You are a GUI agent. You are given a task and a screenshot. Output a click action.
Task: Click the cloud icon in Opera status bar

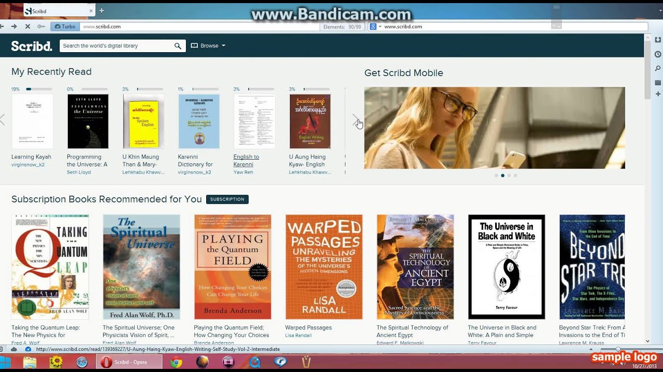coord(14,349)
